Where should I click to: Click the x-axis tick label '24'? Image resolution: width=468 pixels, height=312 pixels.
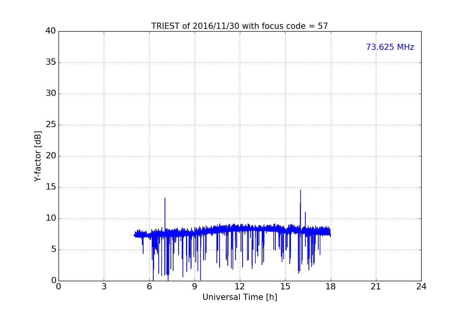click(421, 287)
